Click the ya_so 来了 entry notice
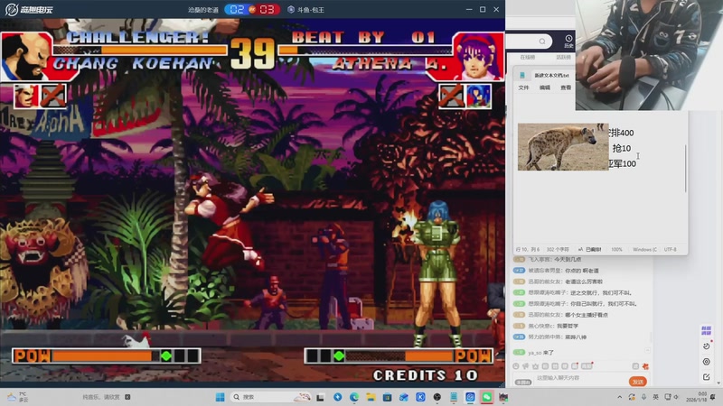This screenshot has width=723, height=406. pos(540,353)
